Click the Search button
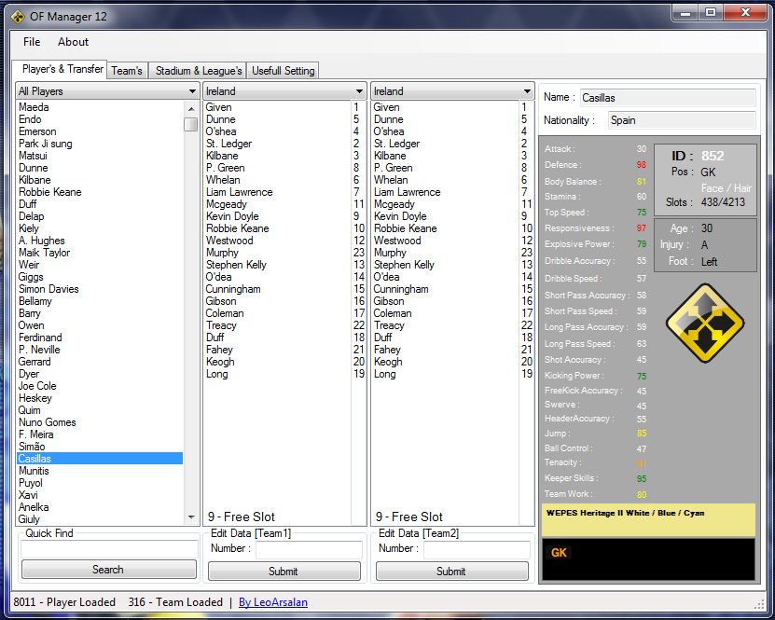Image resolution: width=775 pixels, height=620 pixels. tap(108, 570)
